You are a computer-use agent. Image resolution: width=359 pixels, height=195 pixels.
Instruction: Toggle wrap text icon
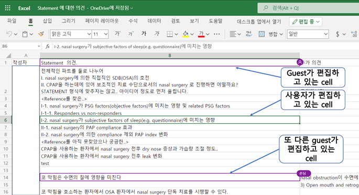[248, 34]
